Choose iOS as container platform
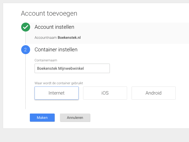The width and height of the screenshot is (189, 142). pyautogui.click(x=105, y=93)
